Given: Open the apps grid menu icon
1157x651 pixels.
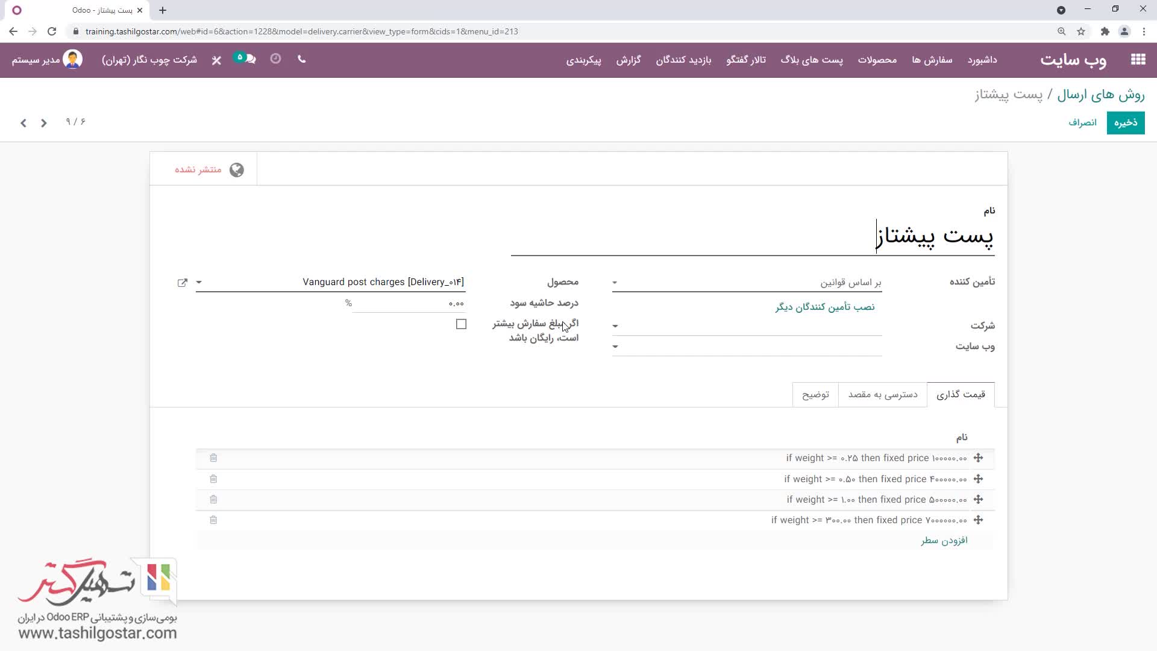Looking at the screenshot, I should coord(1138,59).
